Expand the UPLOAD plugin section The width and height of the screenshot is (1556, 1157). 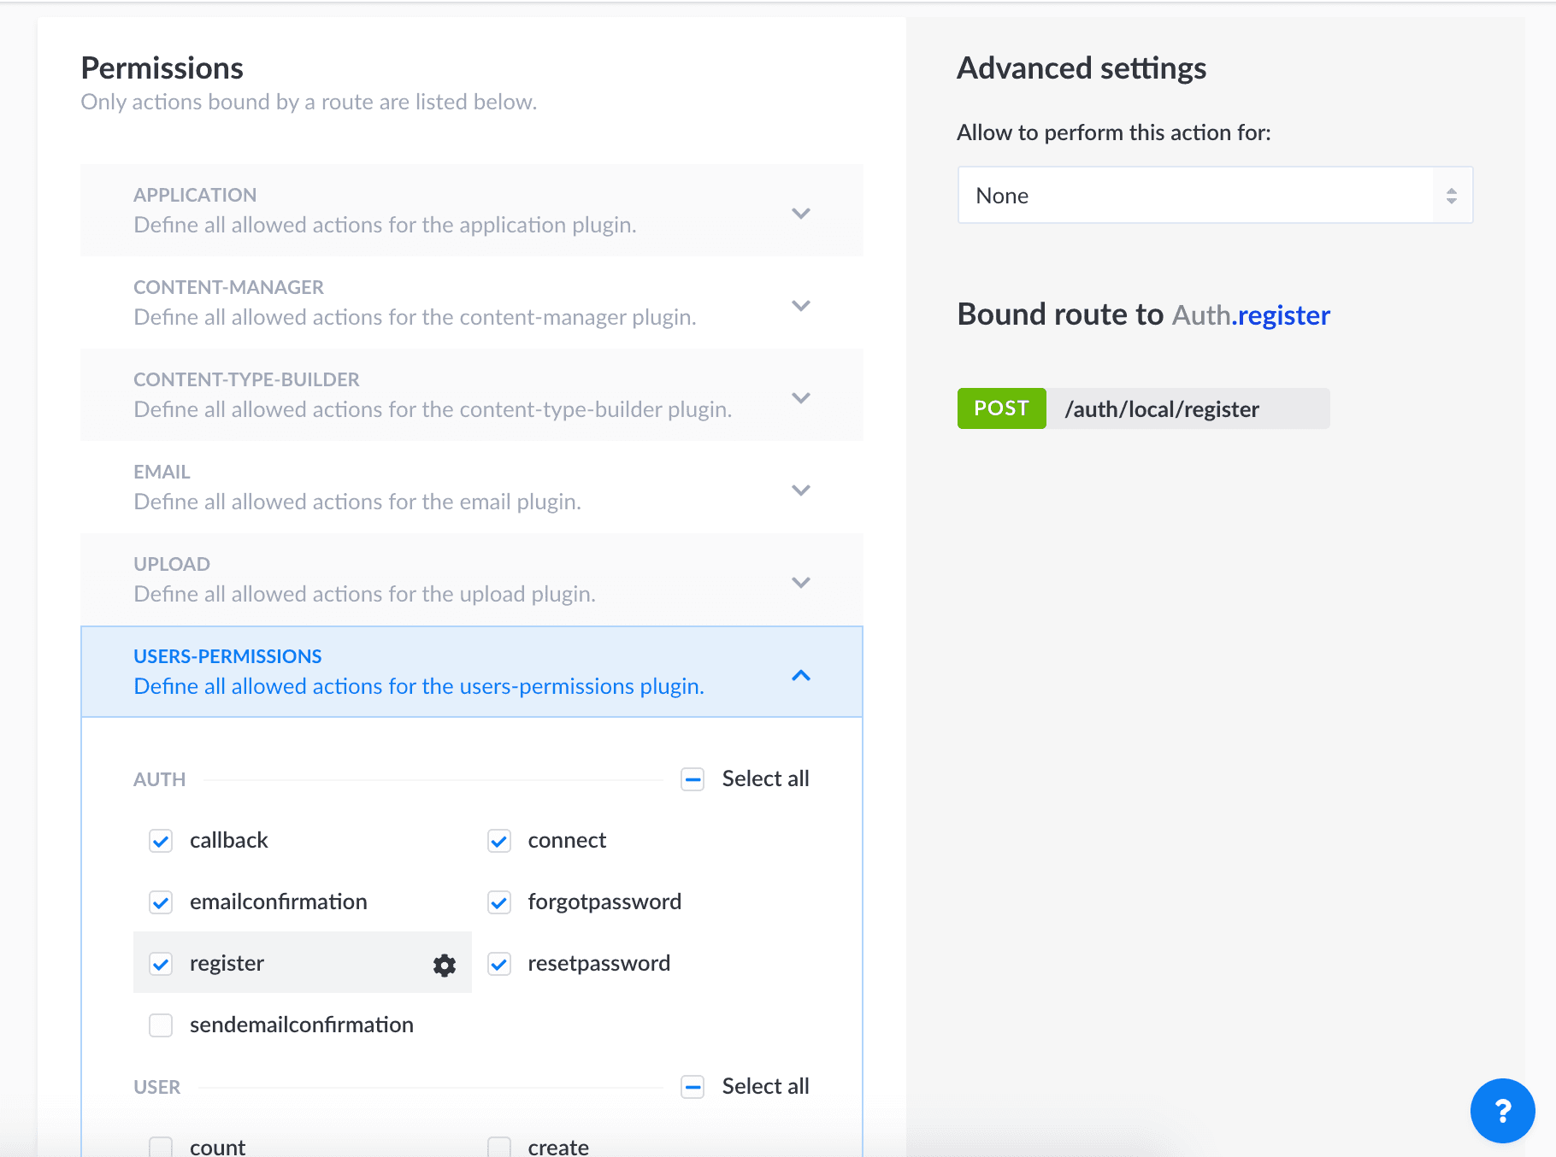coord(472,579)
